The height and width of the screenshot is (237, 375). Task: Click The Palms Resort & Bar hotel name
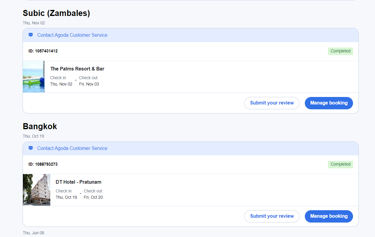pos(77,69)
